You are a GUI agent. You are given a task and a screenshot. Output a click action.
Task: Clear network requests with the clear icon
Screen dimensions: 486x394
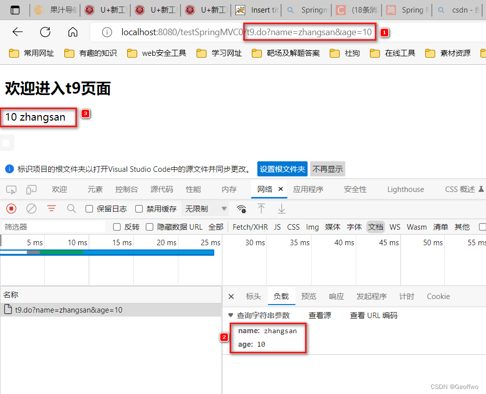click(32, 208)
